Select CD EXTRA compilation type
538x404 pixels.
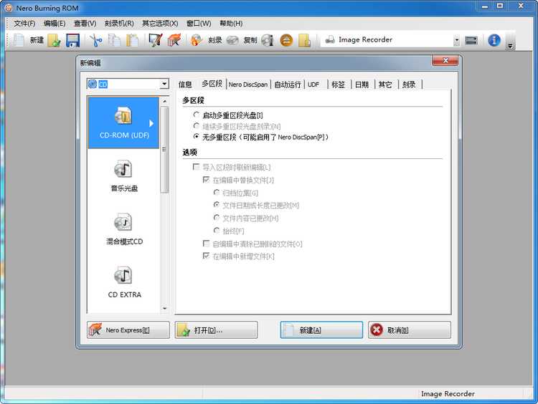click(124, 282)
